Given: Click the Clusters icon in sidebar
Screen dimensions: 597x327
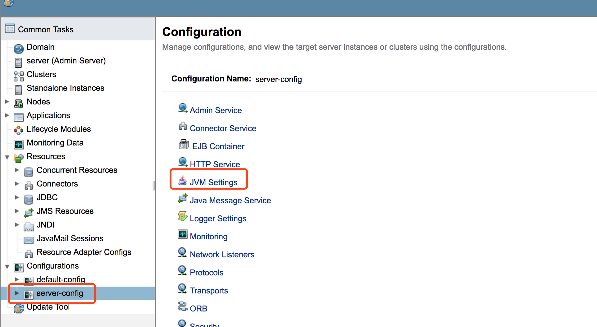Looking at the screenshot, I should 19,76.
